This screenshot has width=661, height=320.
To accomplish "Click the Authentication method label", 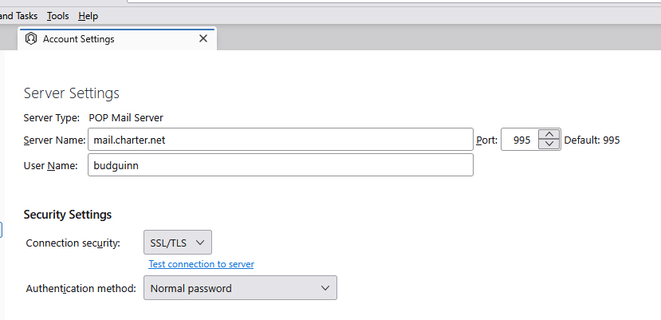I will (x=81, y=289).
